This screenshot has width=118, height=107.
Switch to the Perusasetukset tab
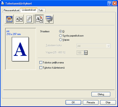click(11, 10)
